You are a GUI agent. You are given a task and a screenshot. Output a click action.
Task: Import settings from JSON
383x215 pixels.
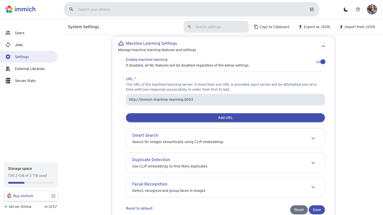[x=357, y=27]
